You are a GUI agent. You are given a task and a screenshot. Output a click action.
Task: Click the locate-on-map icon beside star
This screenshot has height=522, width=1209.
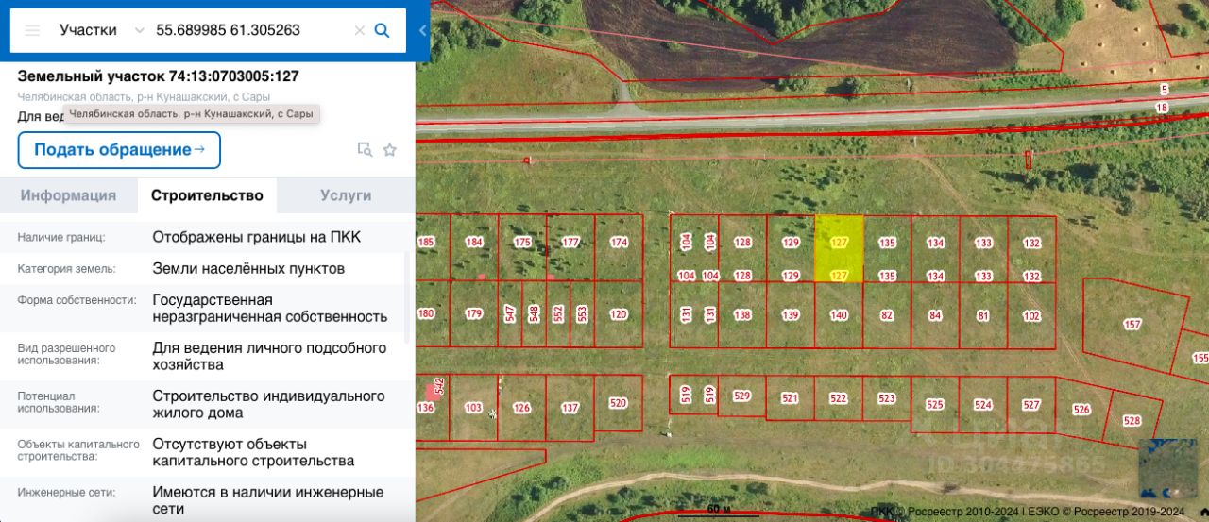coord(365,149)
